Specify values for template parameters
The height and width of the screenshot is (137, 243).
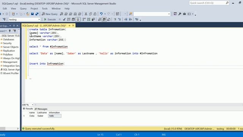pos(137,19)
